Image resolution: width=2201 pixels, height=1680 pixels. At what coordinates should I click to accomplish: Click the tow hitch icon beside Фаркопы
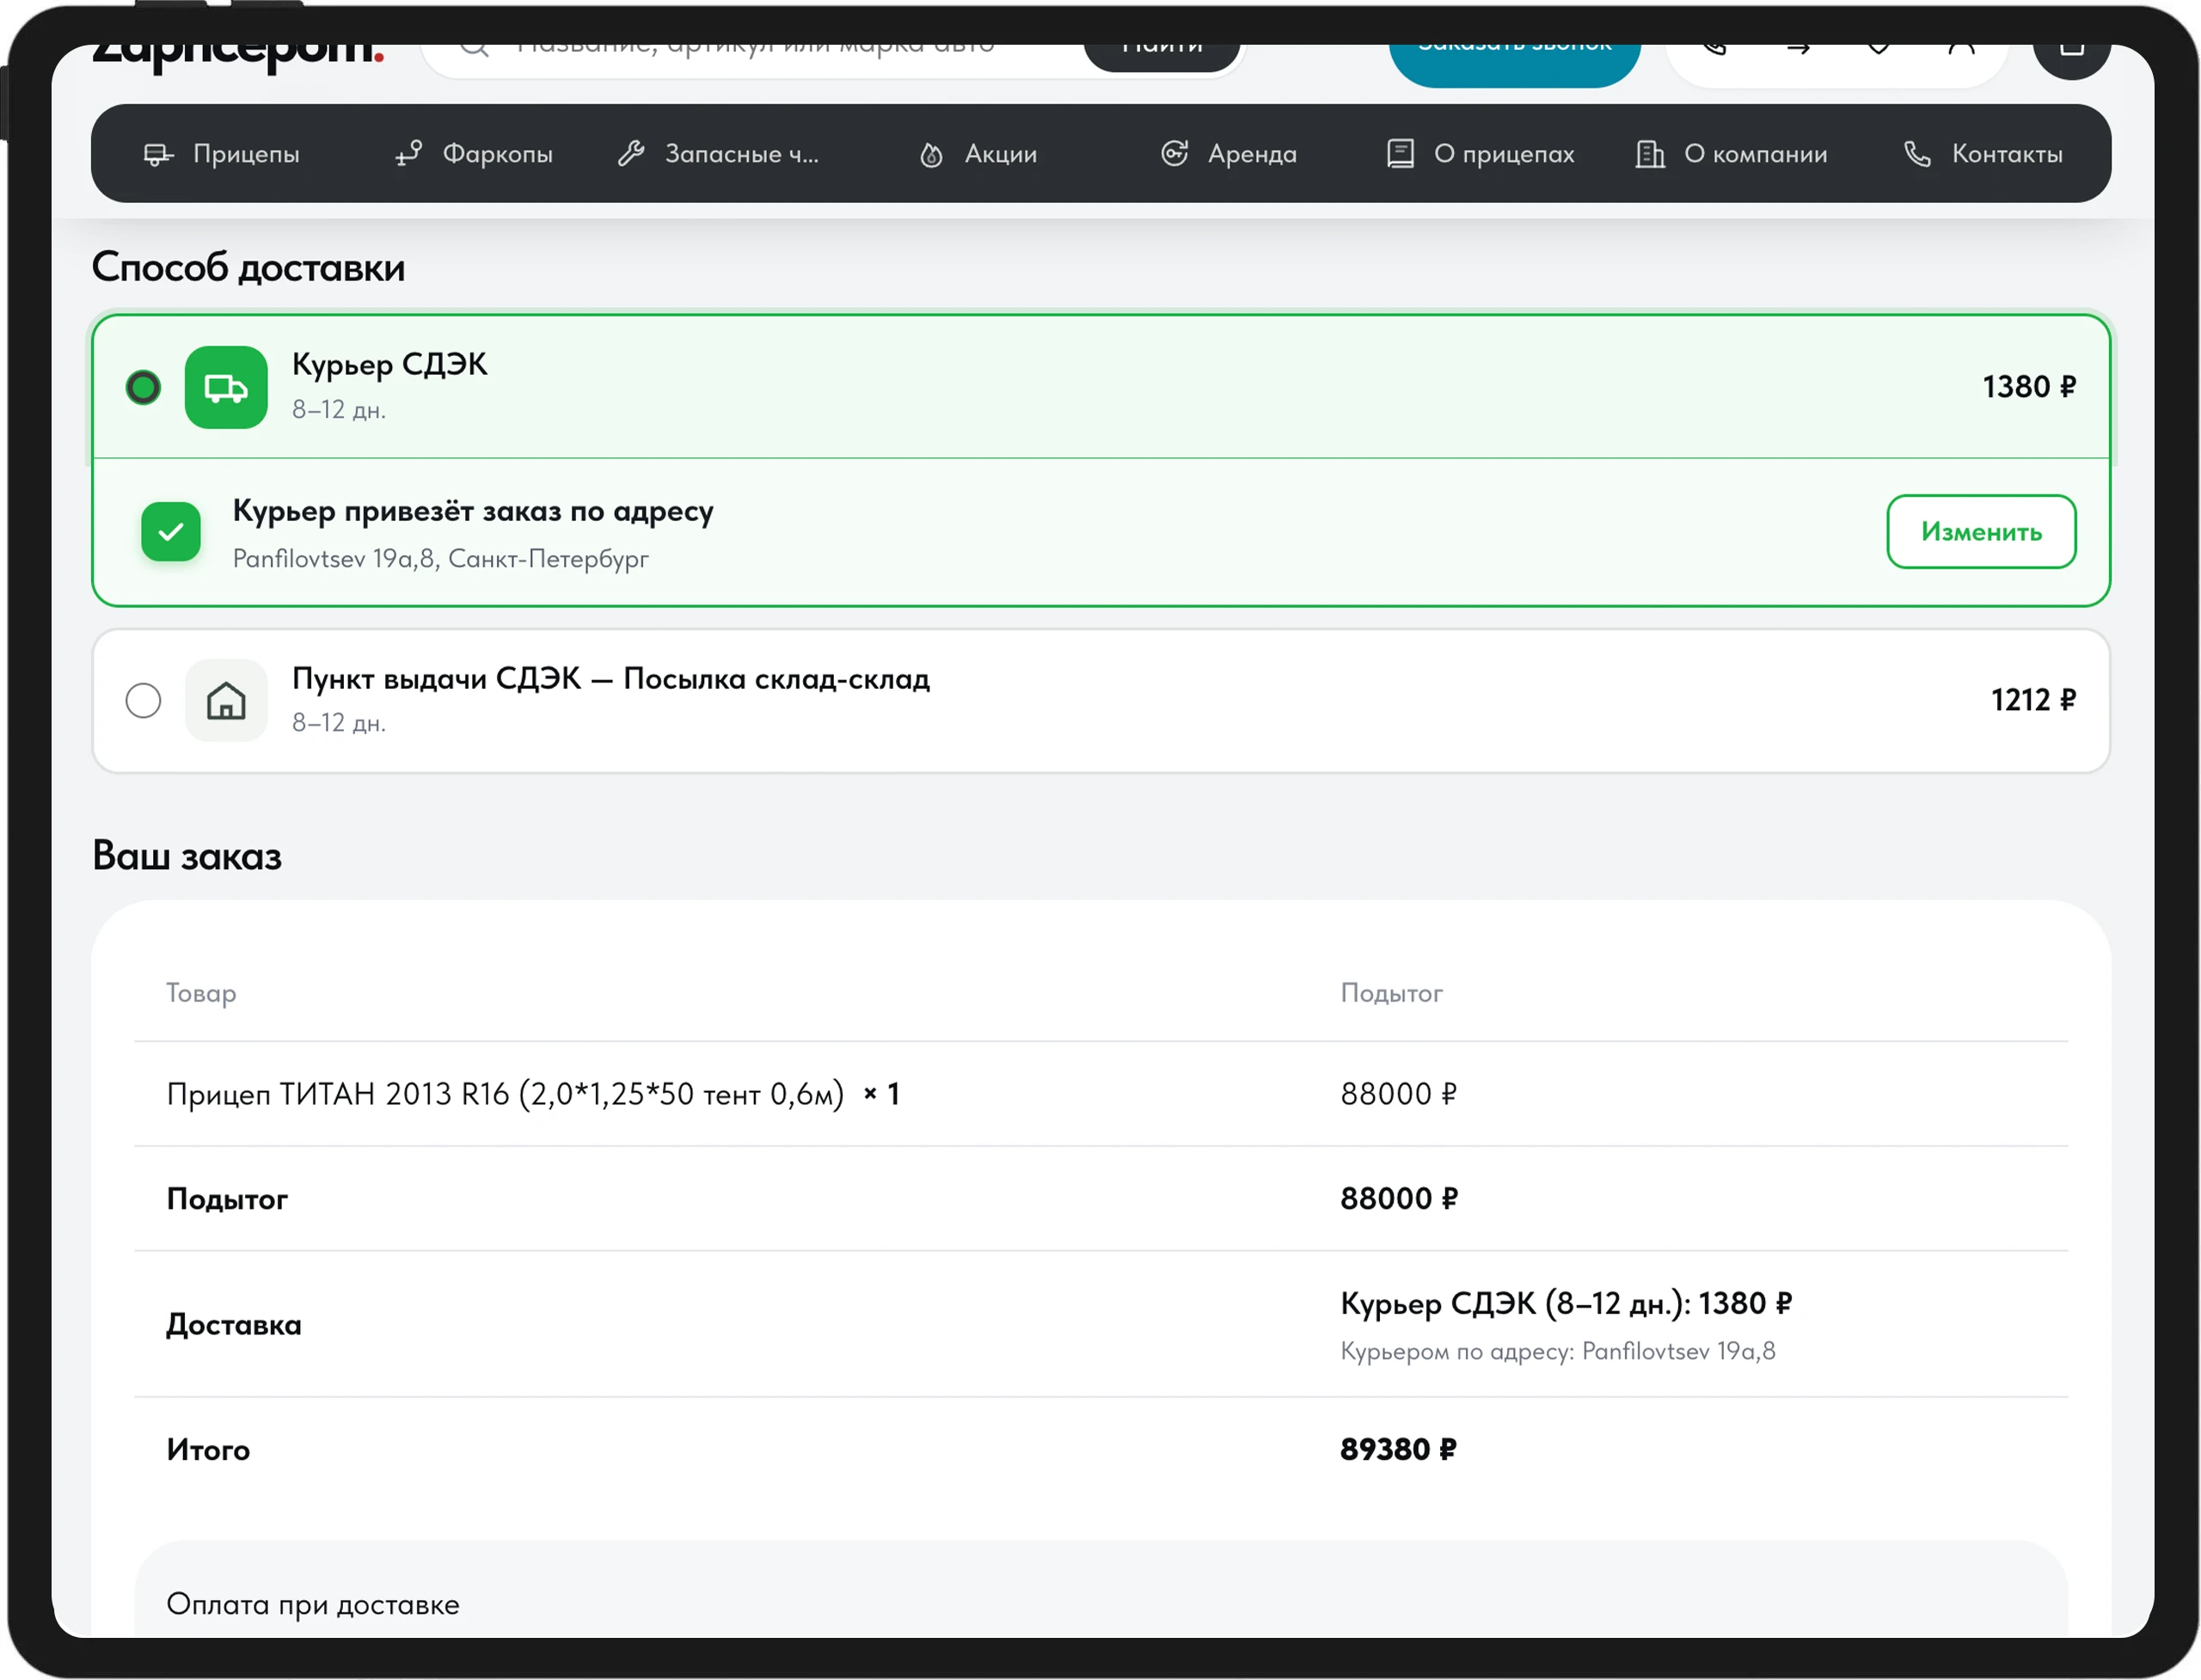(x=409, y=154)
